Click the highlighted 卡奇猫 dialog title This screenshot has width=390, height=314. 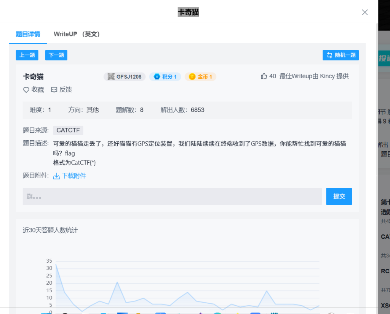tap(188, 12)
